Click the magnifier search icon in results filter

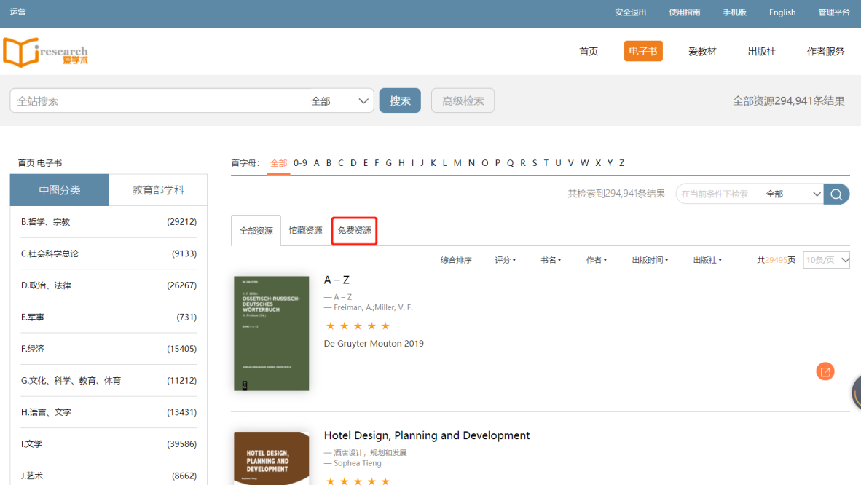[836, 194]
